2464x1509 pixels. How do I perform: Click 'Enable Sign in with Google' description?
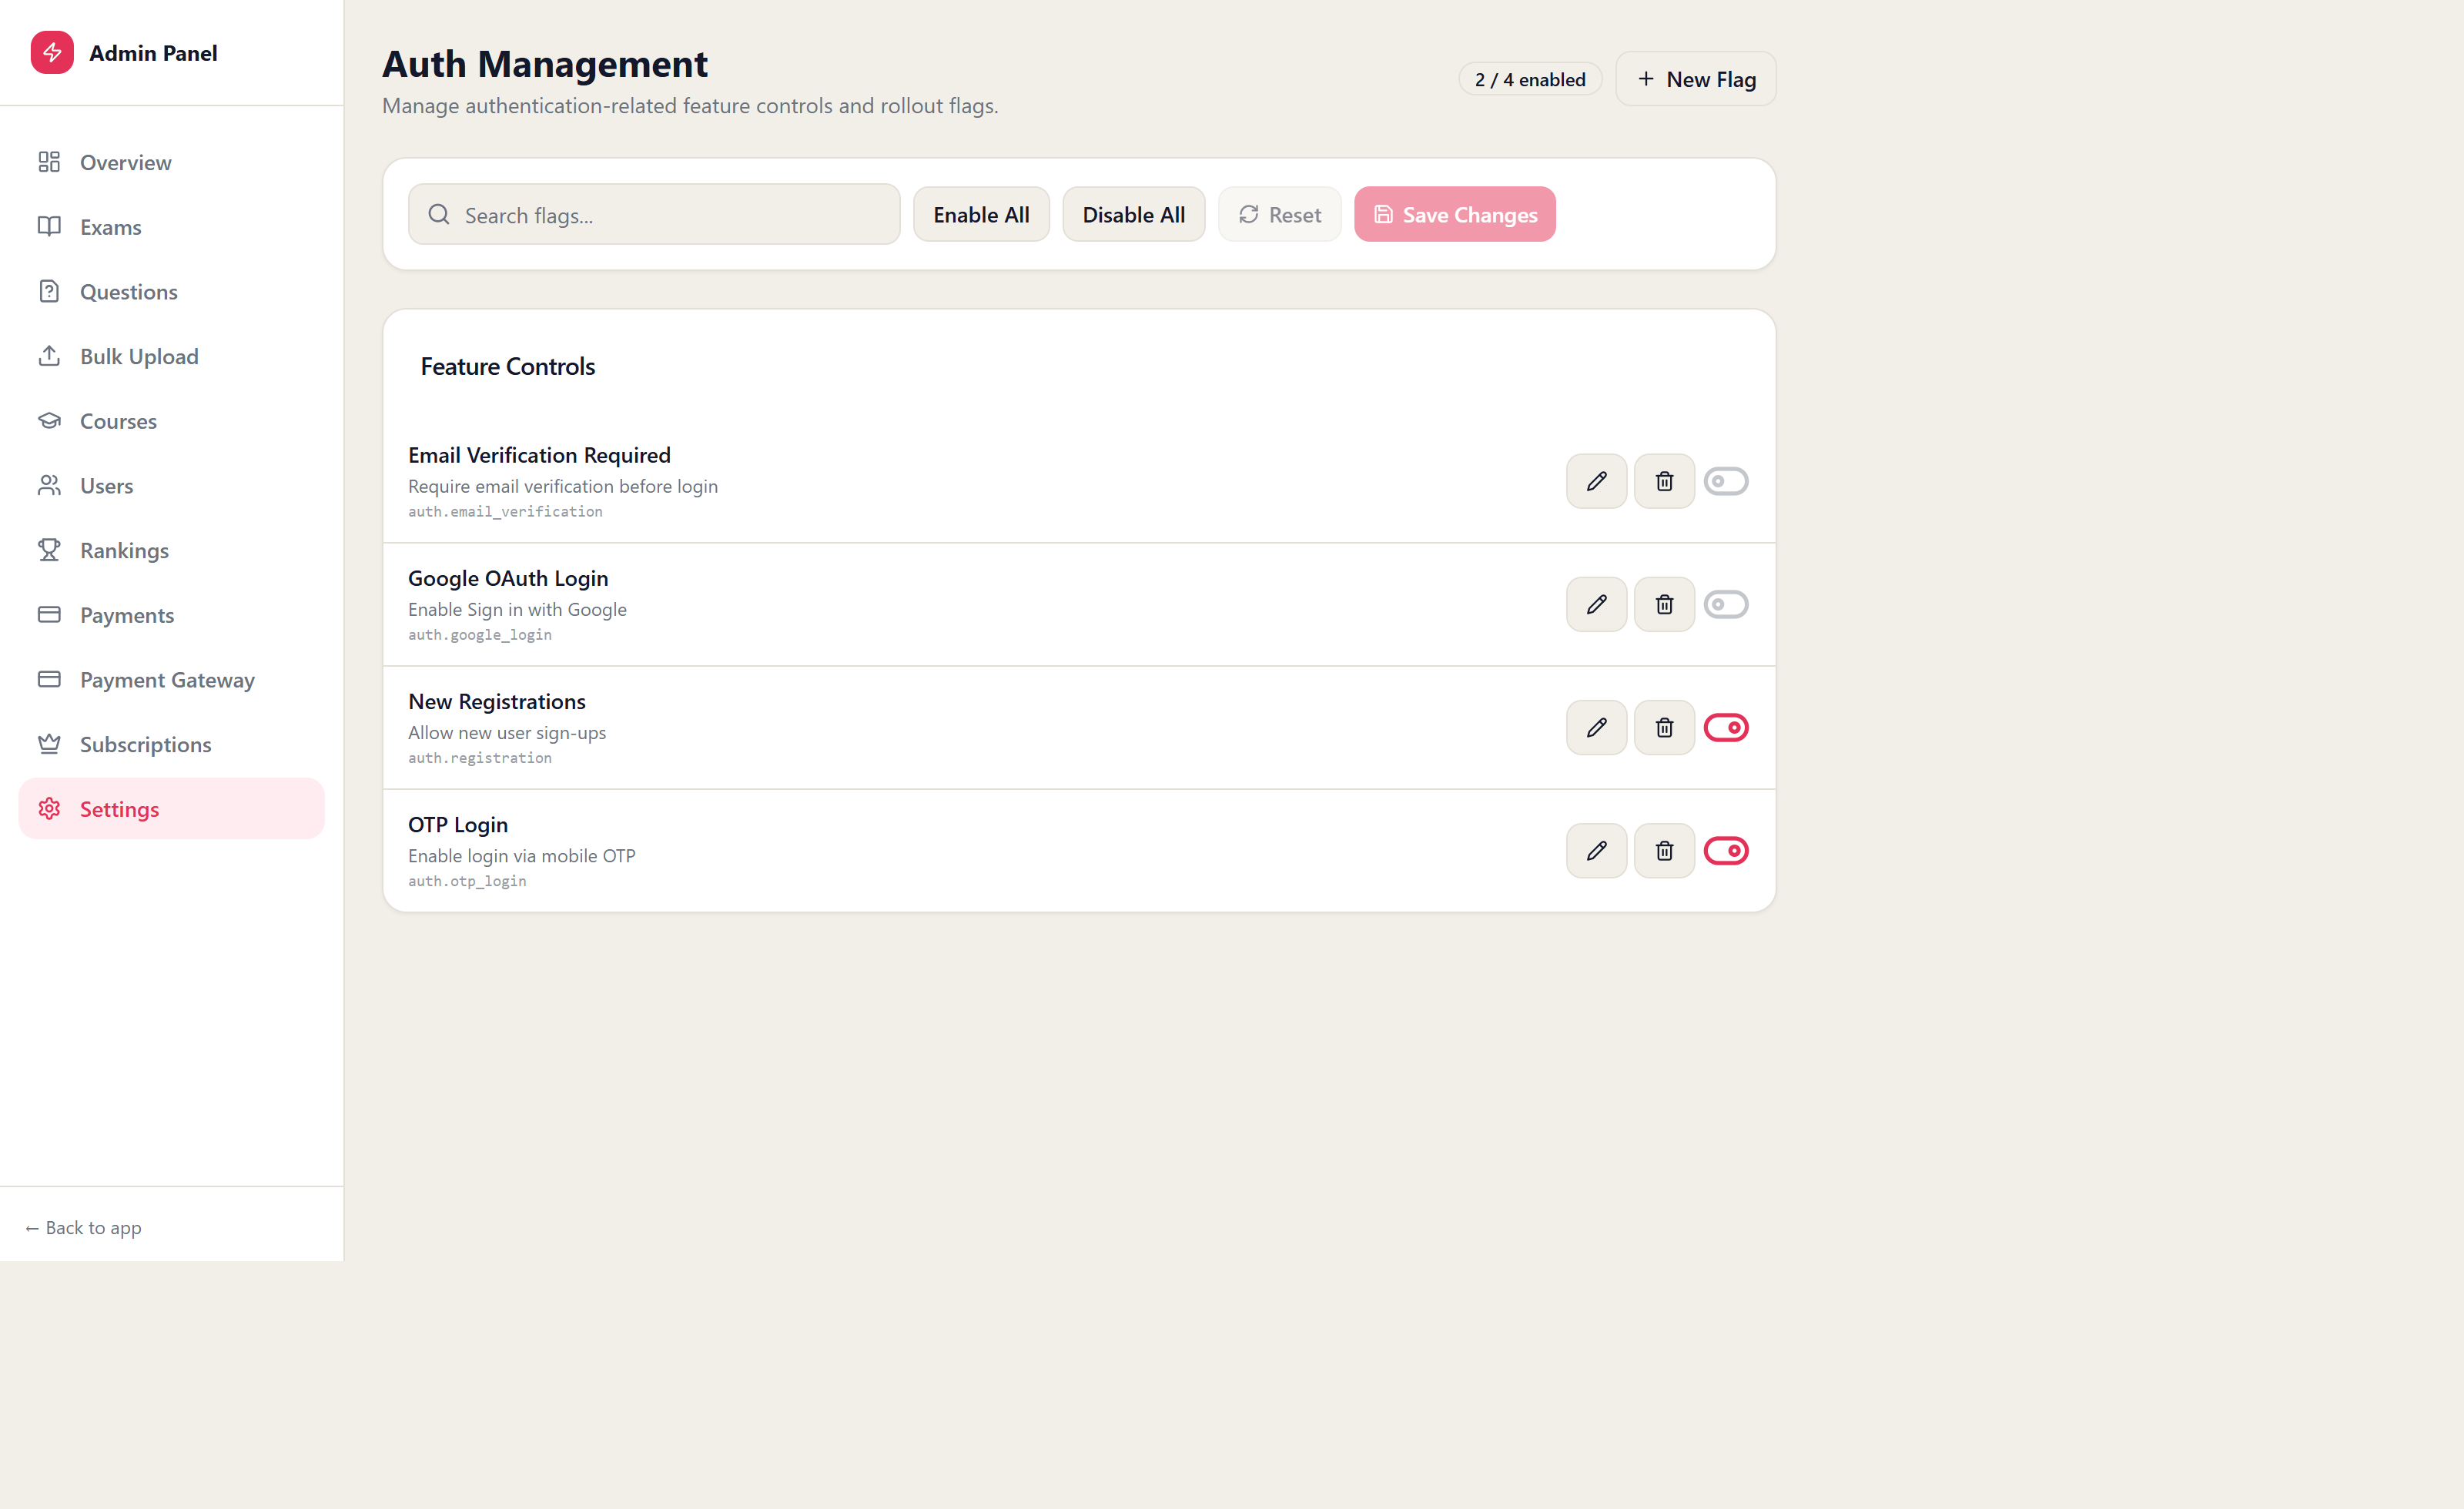(x=517, y=609)
